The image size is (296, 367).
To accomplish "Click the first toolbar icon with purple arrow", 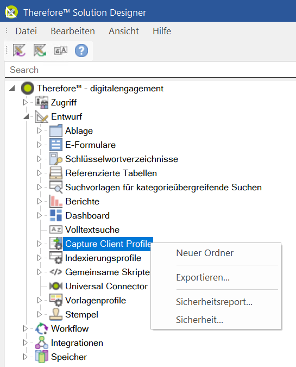I will [19, 51].
